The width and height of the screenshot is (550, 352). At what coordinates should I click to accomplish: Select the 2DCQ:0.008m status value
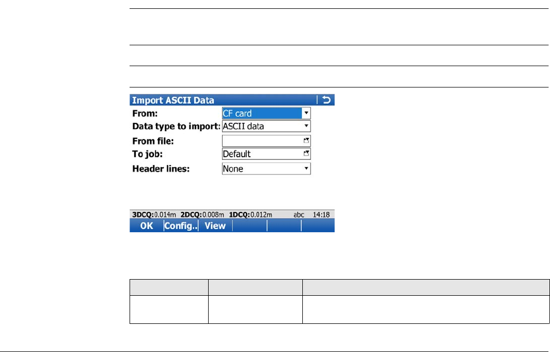(202, 215)
